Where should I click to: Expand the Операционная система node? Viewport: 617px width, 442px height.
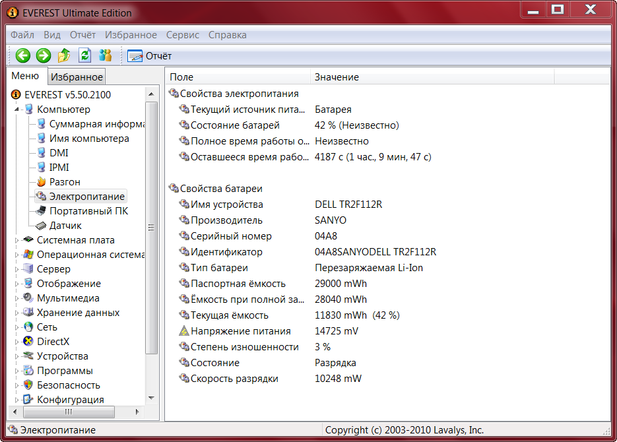(17, 255)
